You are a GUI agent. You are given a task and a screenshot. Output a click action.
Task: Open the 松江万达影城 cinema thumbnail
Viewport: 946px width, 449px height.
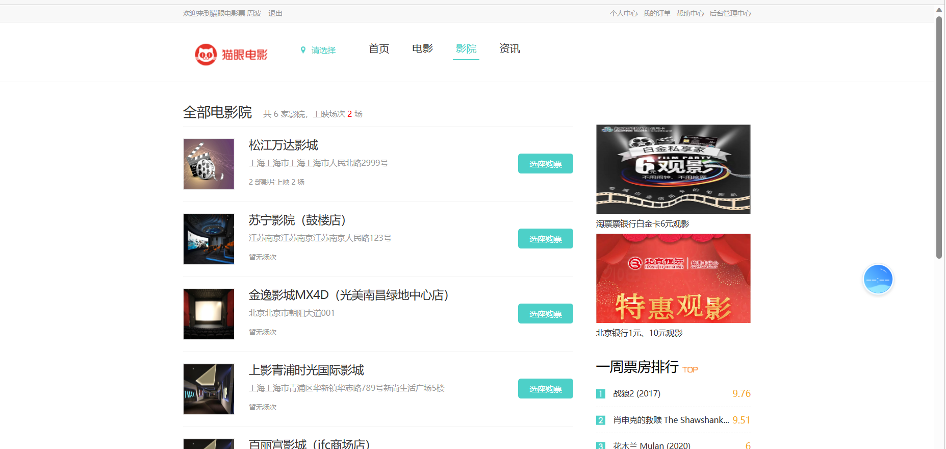(209, 164)
